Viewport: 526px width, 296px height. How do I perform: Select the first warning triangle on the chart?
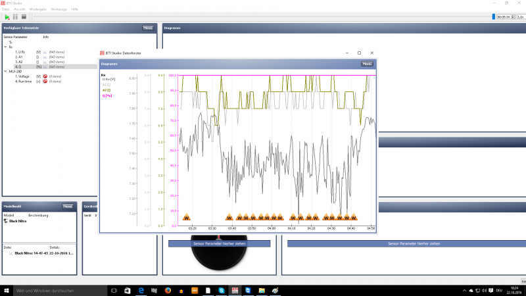[x=187, y=217]
